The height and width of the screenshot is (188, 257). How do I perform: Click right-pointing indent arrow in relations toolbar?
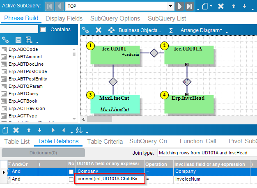click(x=53, y=130)
